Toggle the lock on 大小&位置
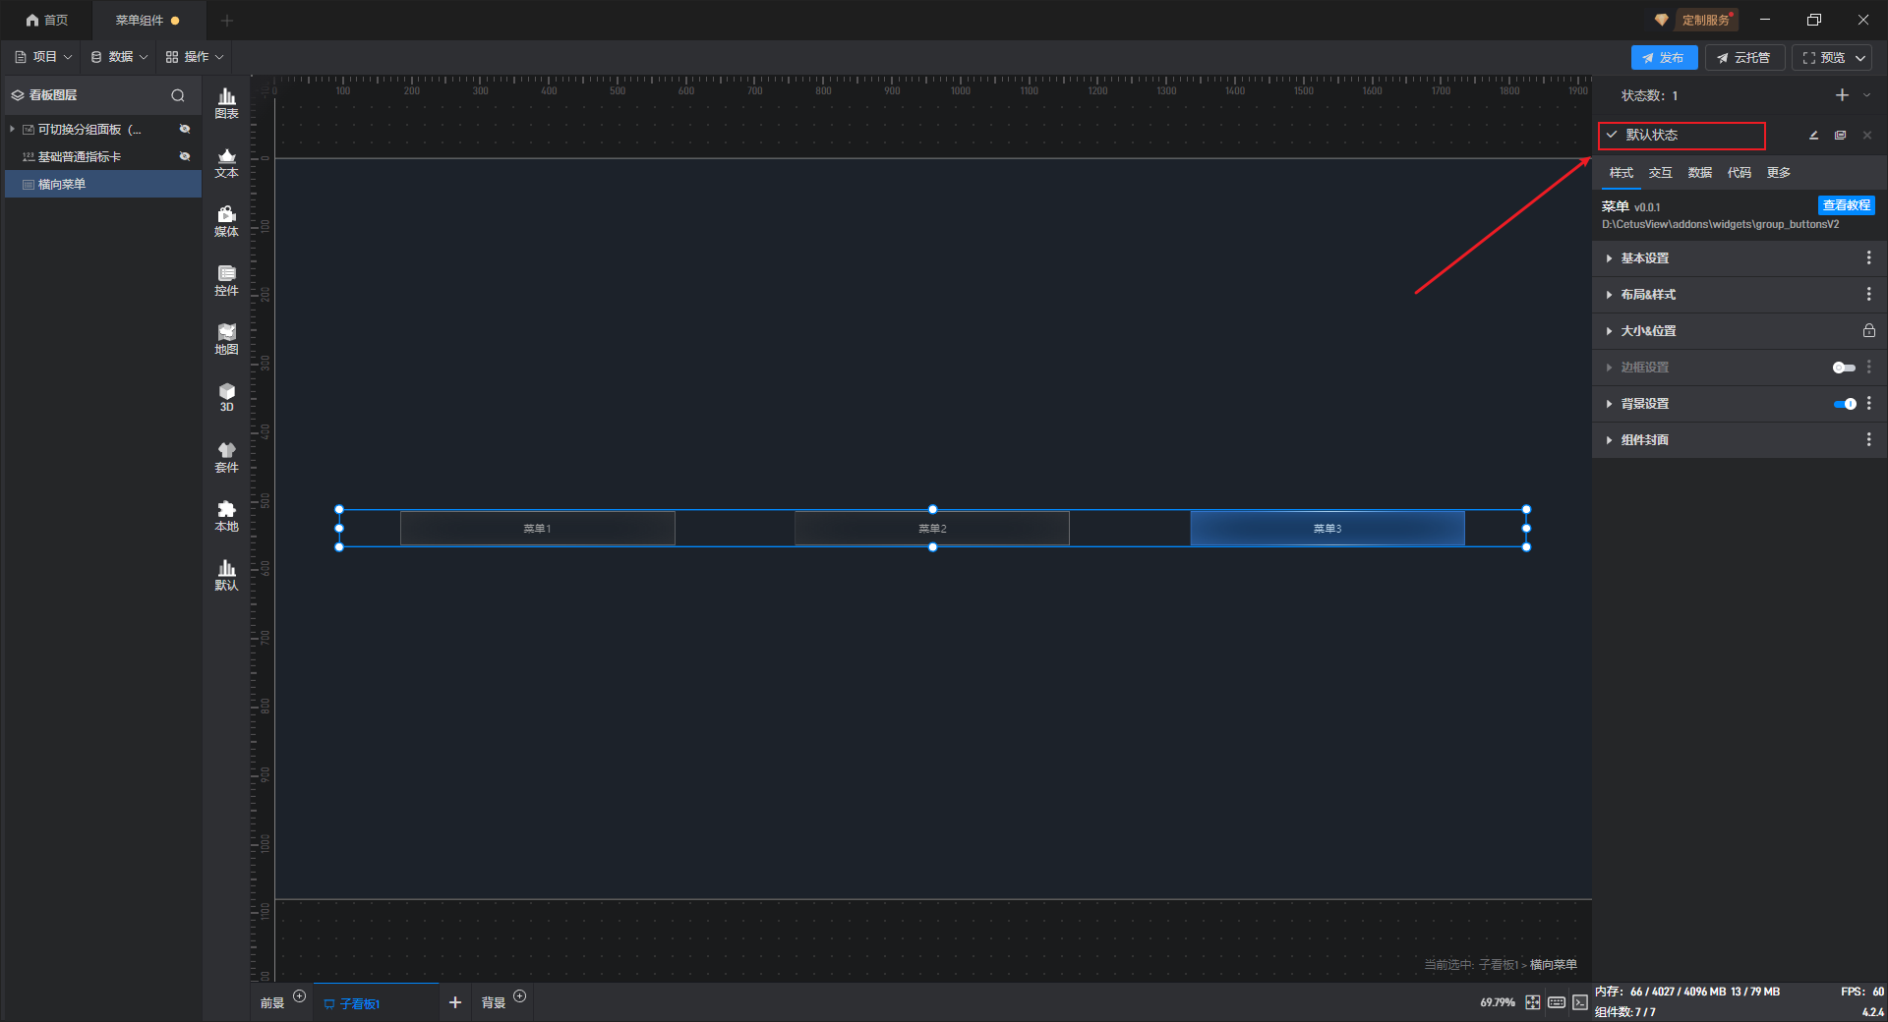1888x1022 pixels. pyautogui.click(x=1869, y=331)
